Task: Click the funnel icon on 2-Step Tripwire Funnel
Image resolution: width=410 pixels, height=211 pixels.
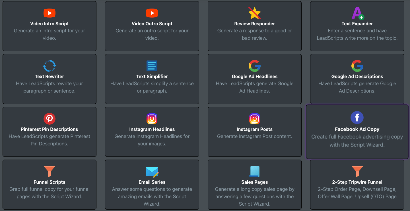Action: tap(357, 171)
